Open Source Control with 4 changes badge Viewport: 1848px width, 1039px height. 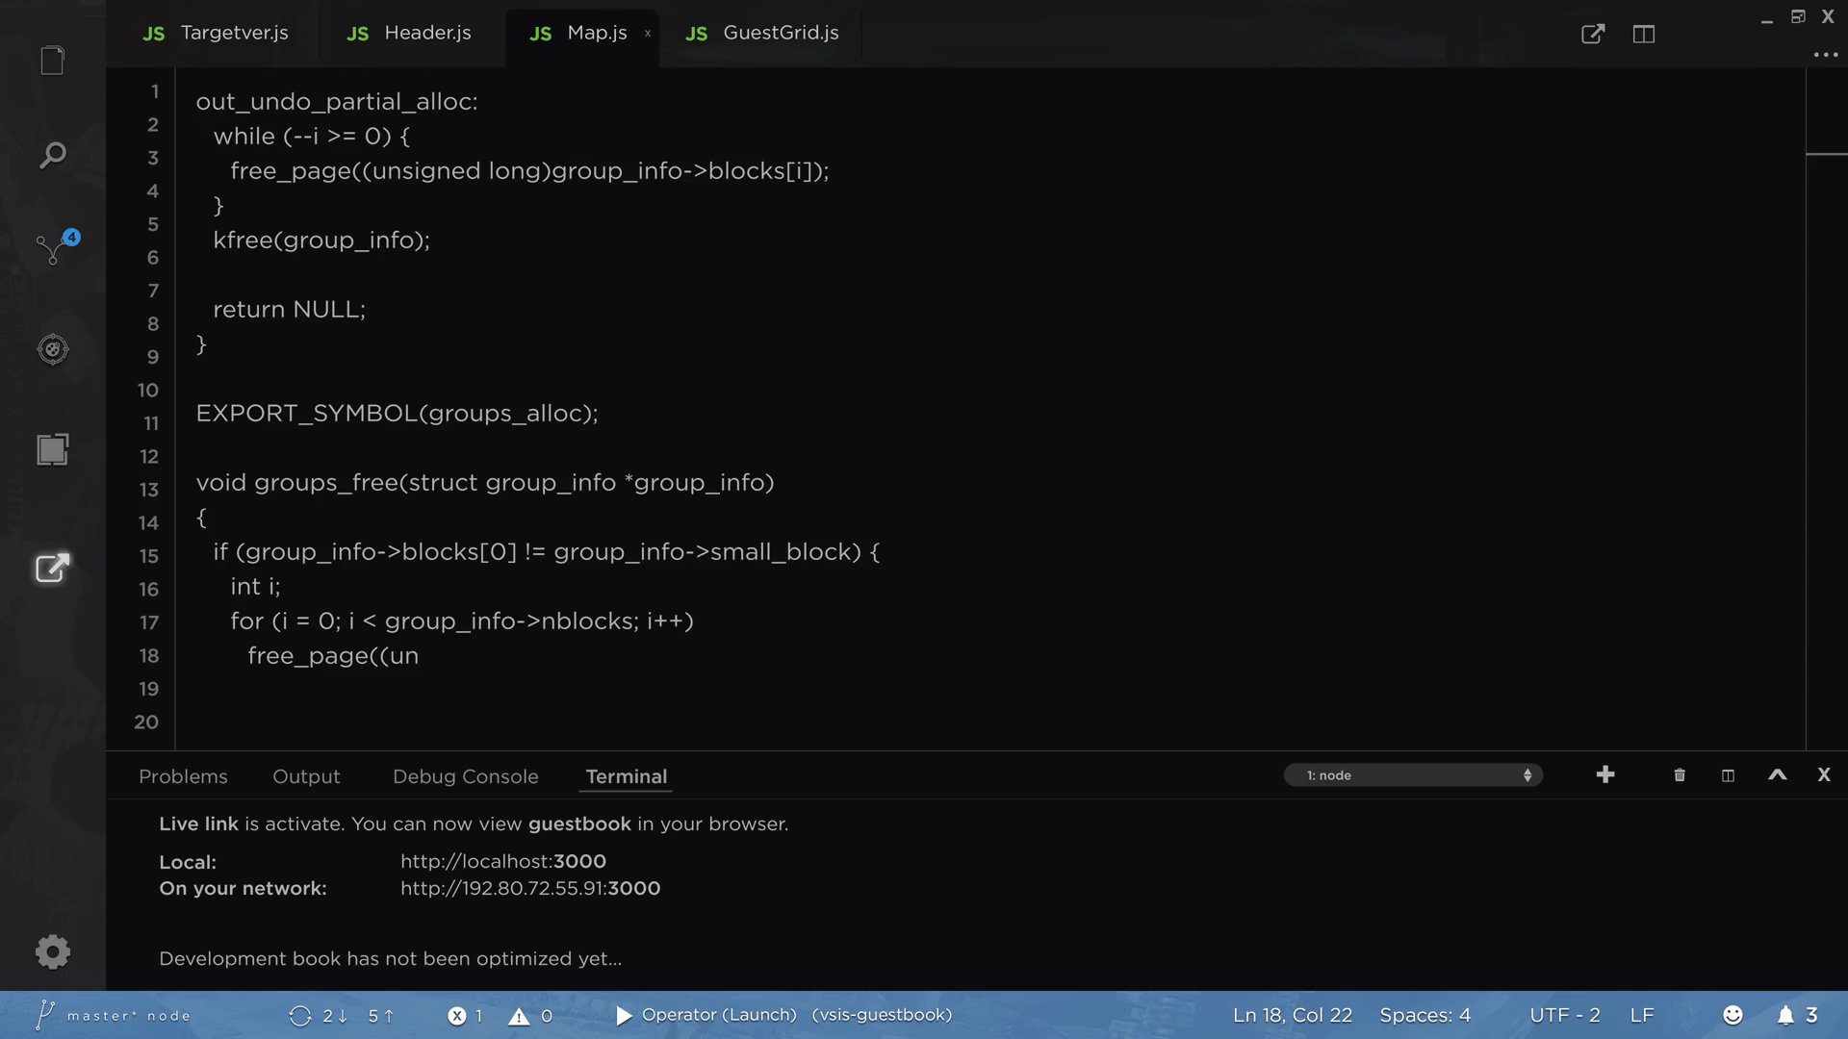point(53,249)
